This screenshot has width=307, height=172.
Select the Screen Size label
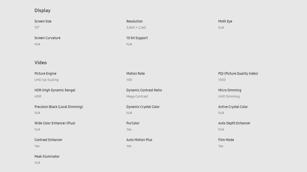[x=43, y=21]
